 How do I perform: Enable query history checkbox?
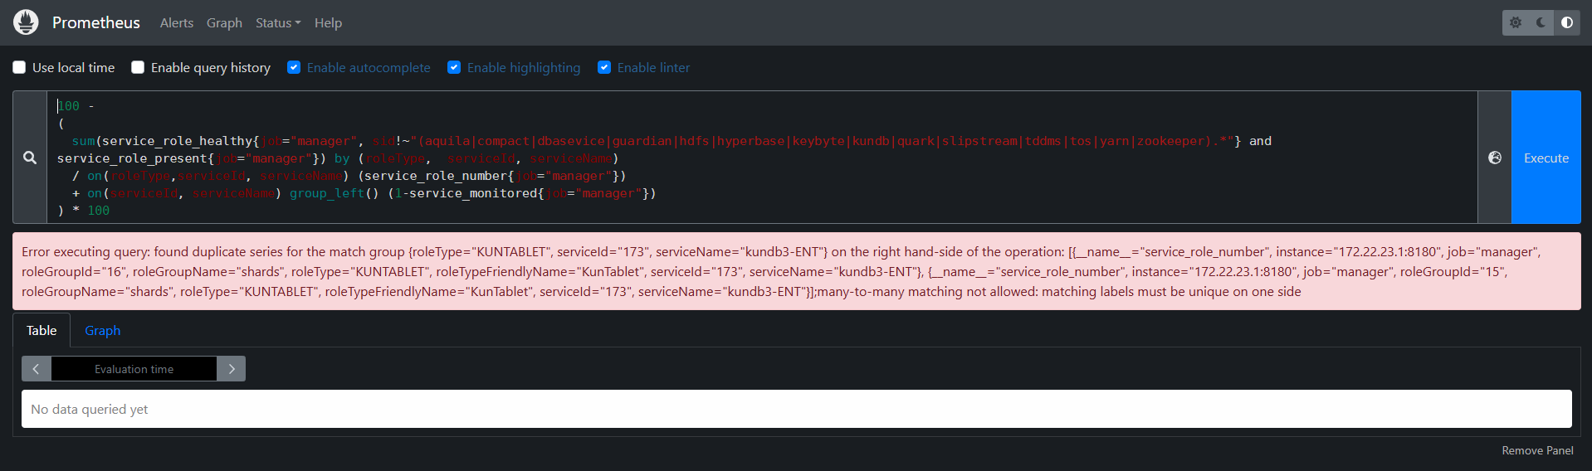pyautogui.click(x=138, y=67)
